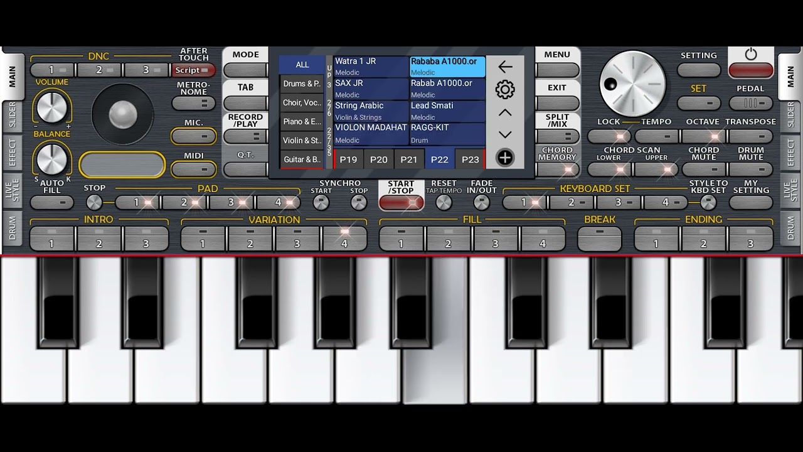Choose the Watra 1 JR sound
Viewport: 803px width, 452px height.
click(371, 67)
